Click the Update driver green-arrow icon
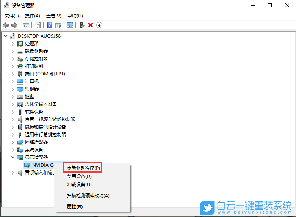Image resolution: width=296 pixels, height=217 pixels. point(82,25)
